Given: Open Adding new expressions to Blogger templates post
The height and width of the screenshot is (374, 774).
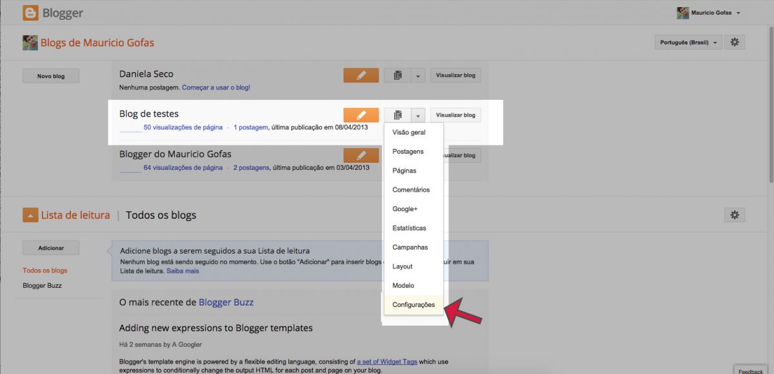Looking at the screenshot, I should pyautogui.click(x=216, y=328).
